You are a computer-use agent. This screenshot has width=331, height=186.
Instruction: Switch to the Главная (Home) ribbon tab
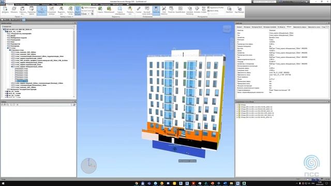pyautogui.click(x=10, y=5)
